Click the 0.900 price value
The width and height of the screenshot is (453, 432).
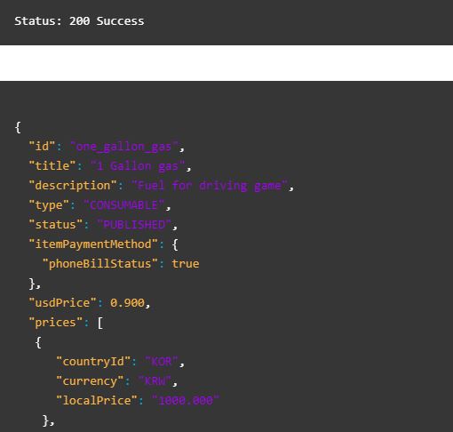click(127, 303)
